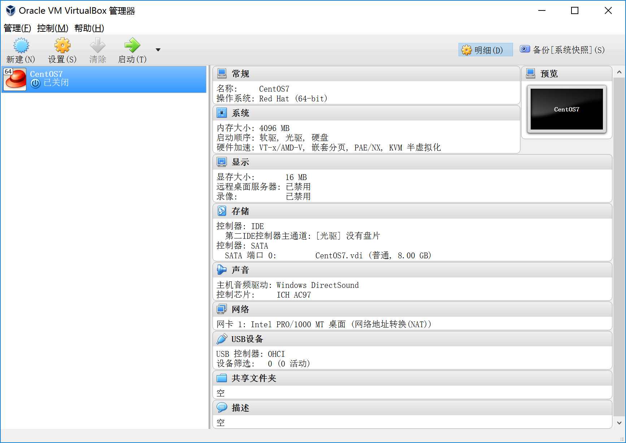Click the 共享文件夹 folder icon

tap(222, 378)
